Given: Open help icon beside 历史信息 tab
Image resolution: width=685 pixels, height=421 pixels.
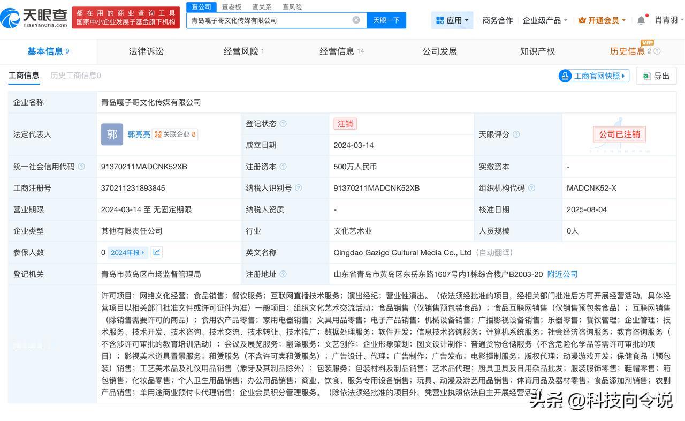Looking at the screenshot, I should click(x=657, y=51).
